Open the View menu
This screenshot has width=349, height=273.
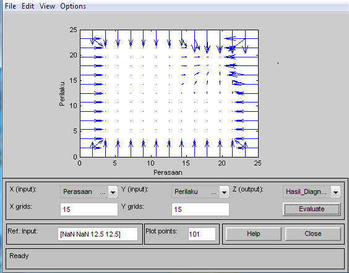(47, 6)
